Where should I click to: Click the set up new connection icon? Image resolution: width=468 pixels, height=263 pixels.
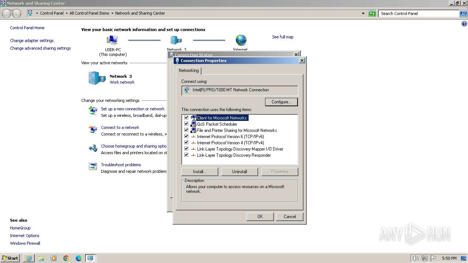coord(93,110)
